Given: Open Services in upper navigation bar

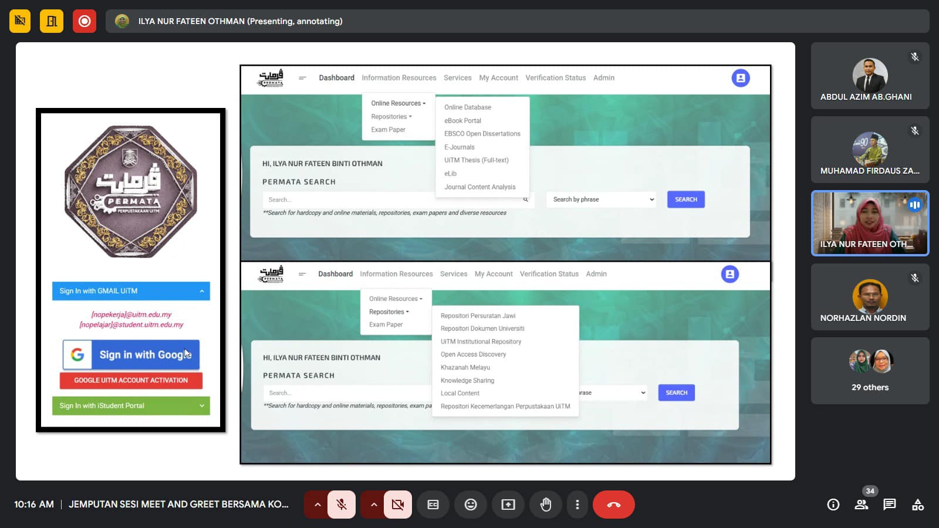Looking at the screenshot, I should (458, 78).
